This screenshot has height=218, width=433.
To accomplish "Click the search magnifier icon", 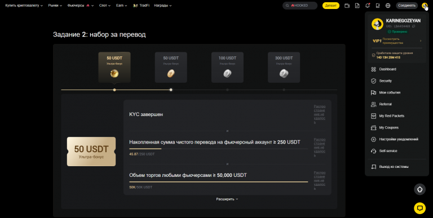I will coord(288,6).
